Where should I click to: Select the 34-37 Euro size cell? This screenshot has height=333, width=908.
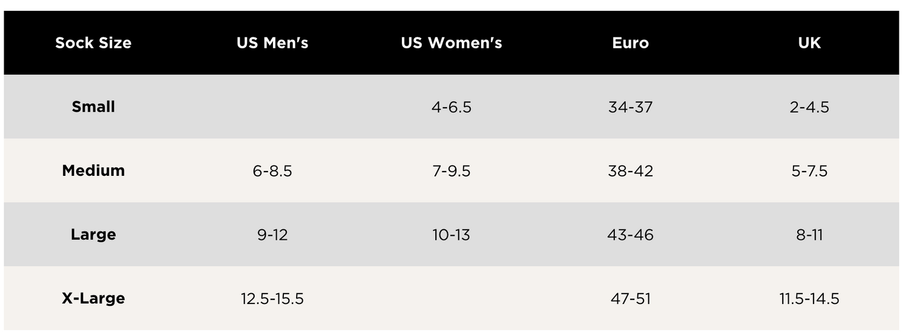pyautogui.click(x=630, y=108)
